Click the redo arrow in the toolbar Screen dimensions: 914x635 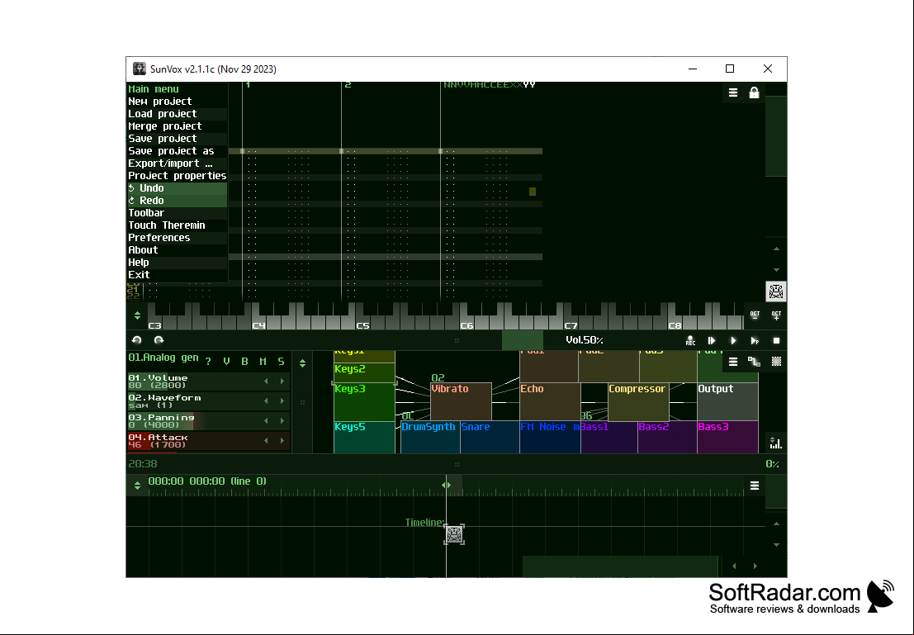pyautogui.click(x=159, y=340)
